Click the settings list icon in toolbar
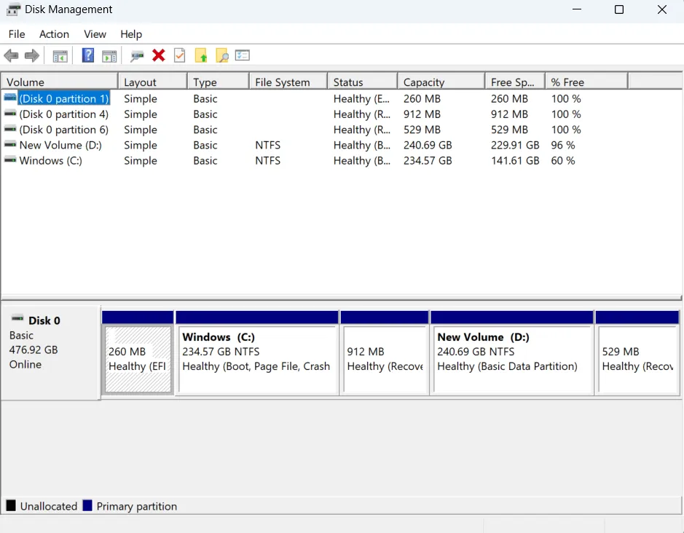684x533 pixels. point(243,56)
